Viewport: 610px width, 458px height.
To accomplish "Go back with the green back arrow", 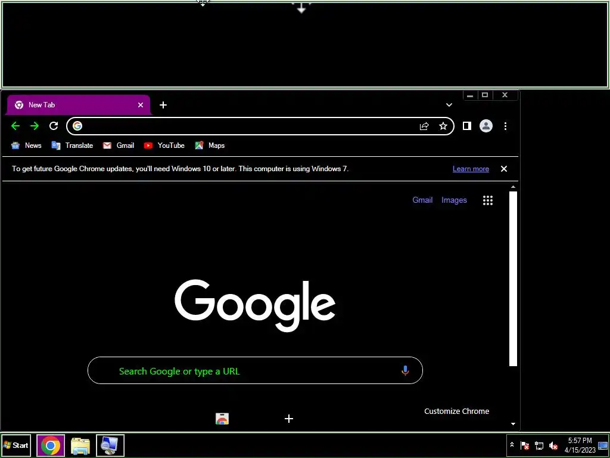I will [x=15, y=126].
